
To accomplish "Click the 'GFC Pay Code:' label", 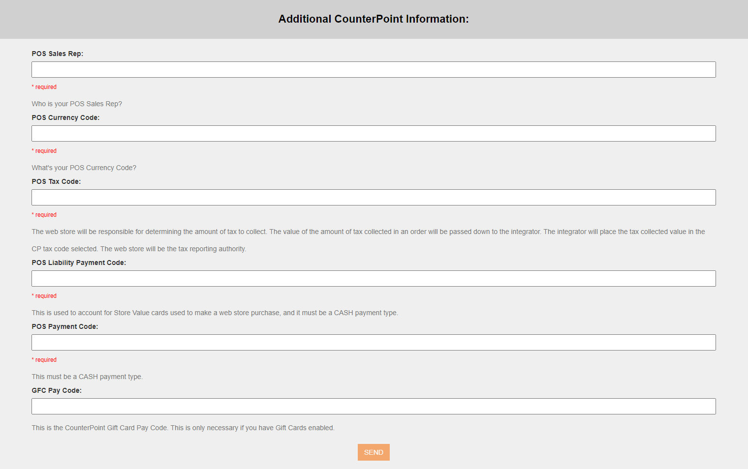I will tap(57, 390).
